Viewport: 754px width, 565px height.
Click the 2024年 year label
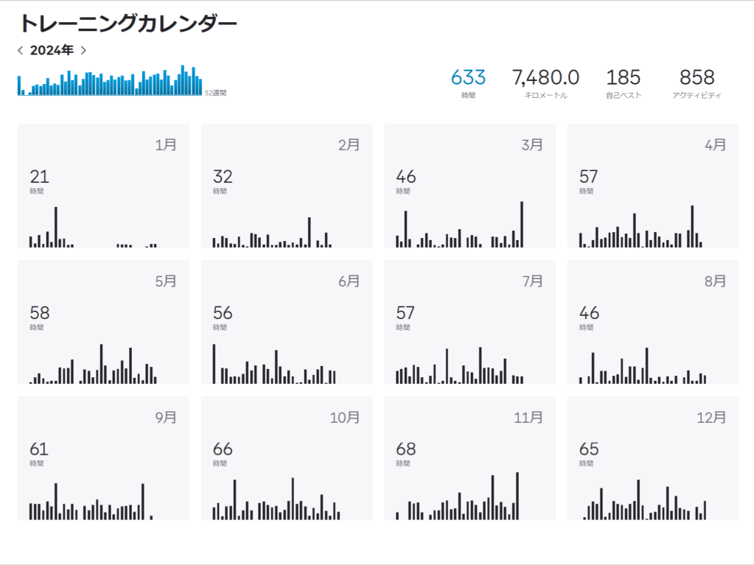pyautogui.click(x=52, y=51)
